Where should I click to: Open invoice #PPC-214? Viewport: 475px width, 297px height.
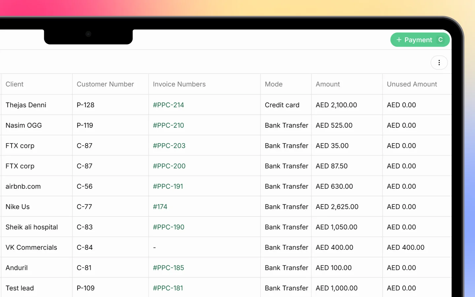click(169, 105)
